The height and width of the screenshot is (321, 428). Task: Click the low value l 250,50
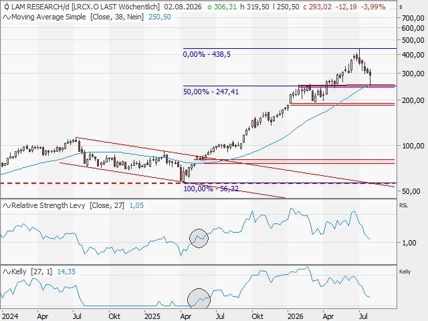pos(286,7)
